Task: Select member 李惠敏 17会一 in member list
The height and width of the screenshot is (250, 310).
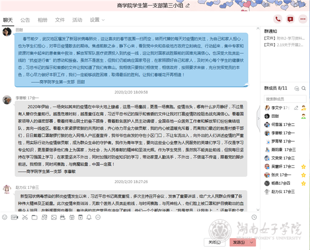Action: tap(285, 133)
